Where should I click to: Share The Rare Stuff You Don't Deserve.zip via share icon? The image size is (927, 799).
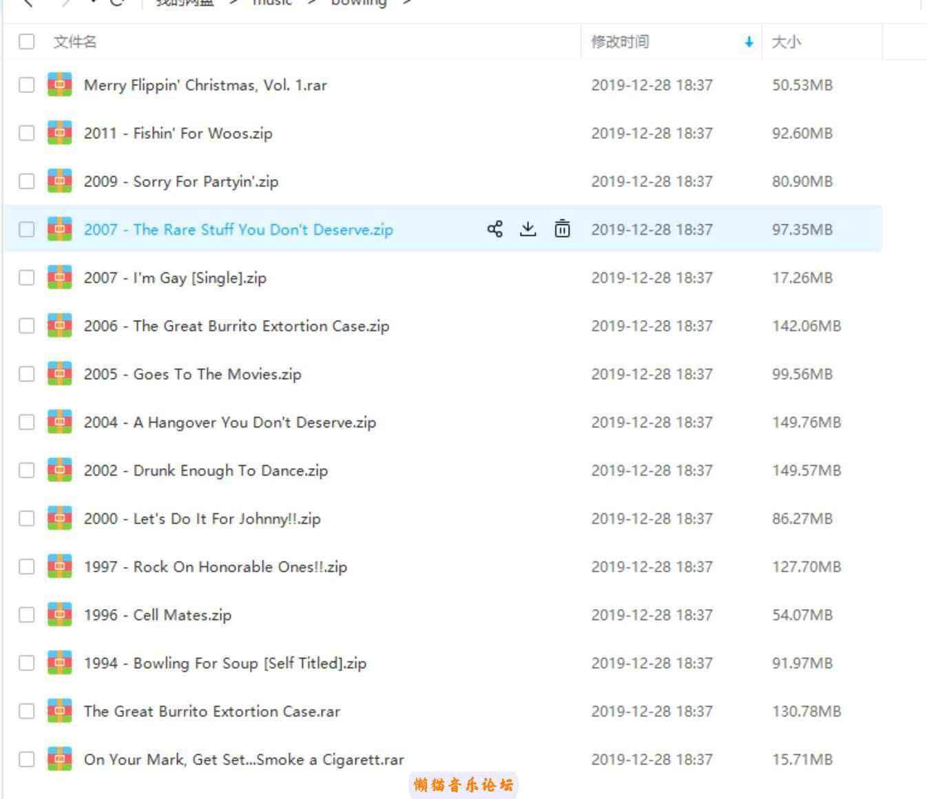pyautogui.click(x=494, y=228)
